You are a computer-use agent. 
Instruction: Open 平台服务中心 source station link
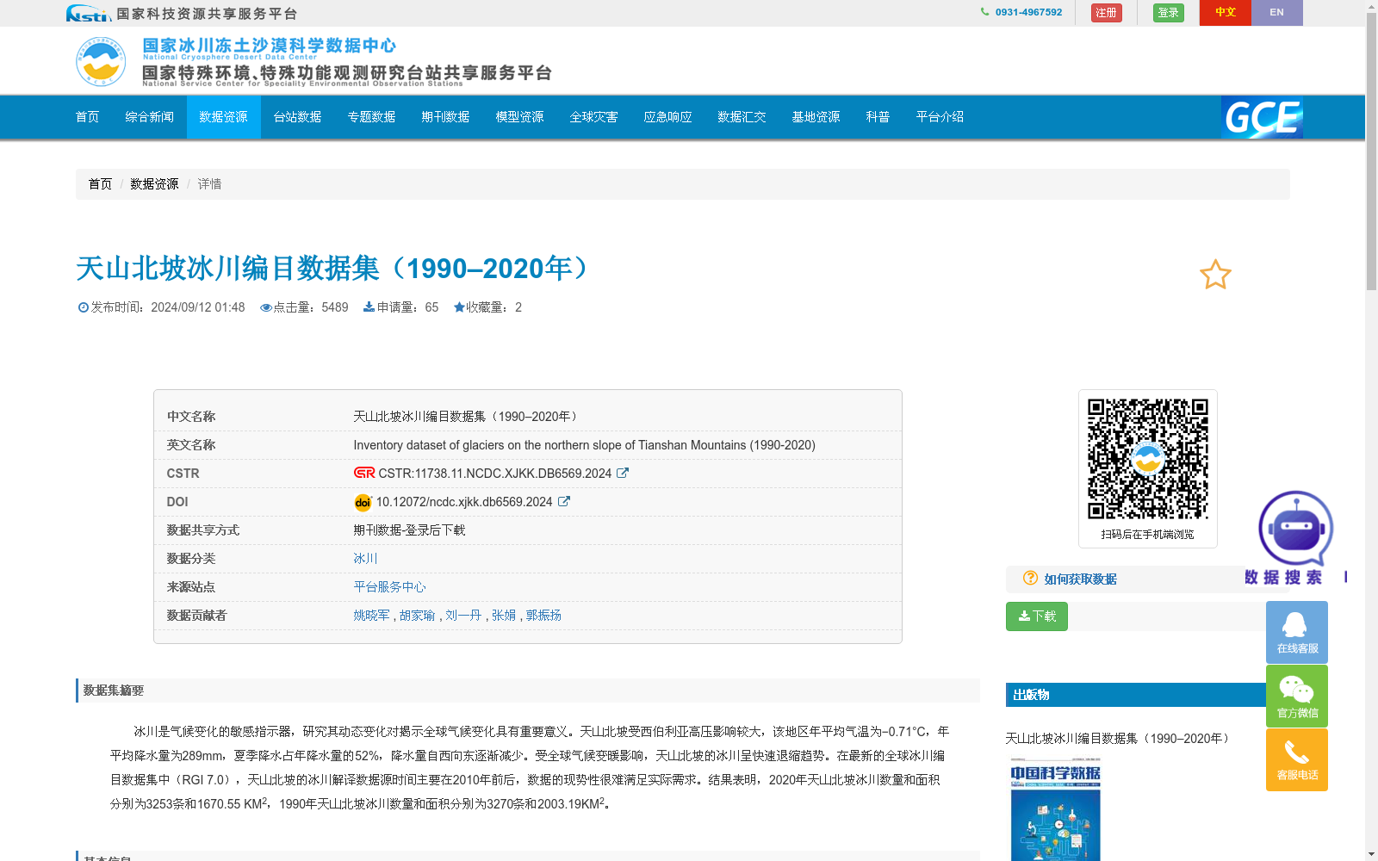tap(389, 587)
